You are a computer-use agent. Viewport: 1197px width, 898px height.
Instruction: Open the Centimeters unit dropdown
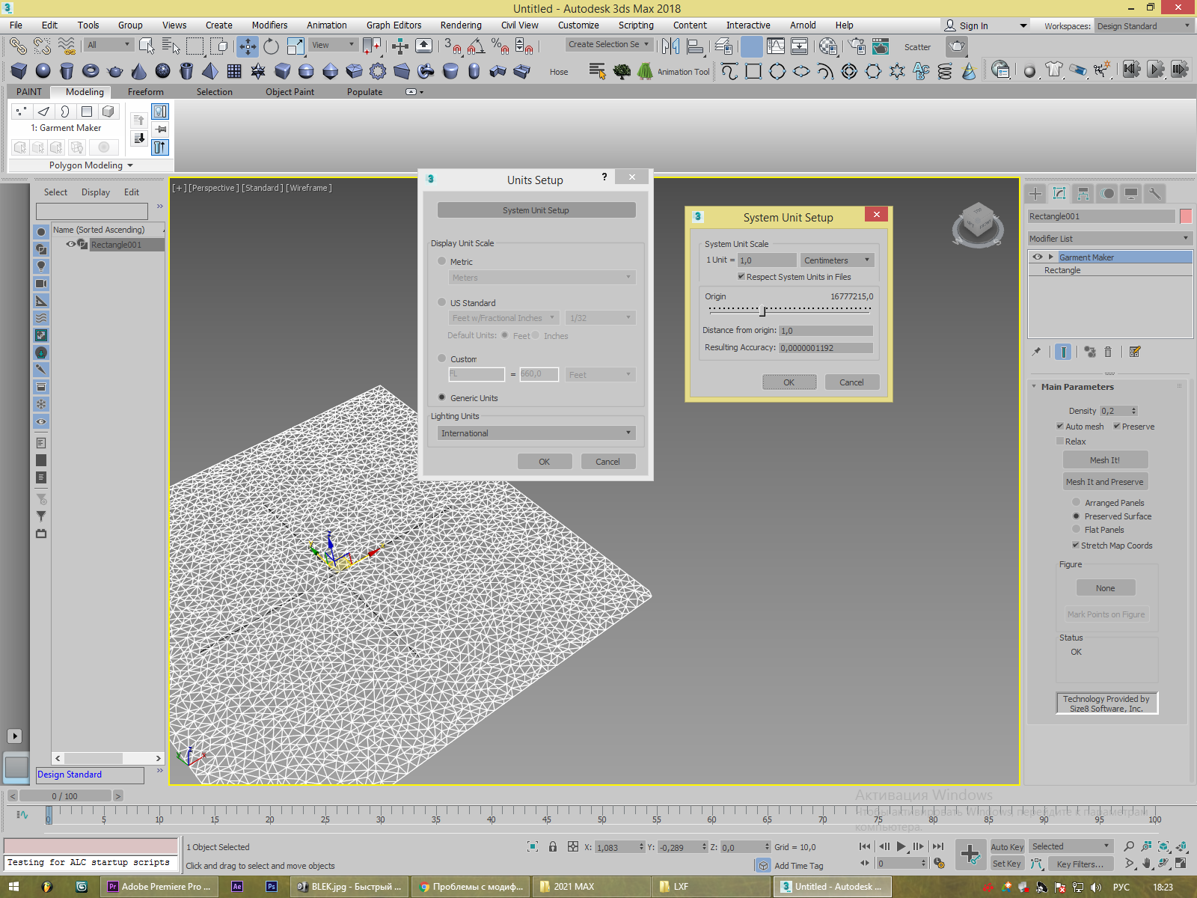pos(836,260)
